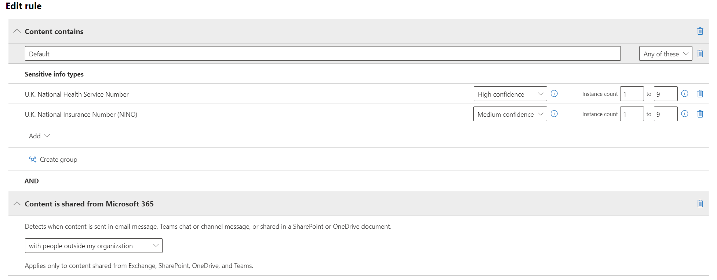This screenshot has height=280, width=717.
Task: Open the High confidence dropdown
Action: click(510, 94)
